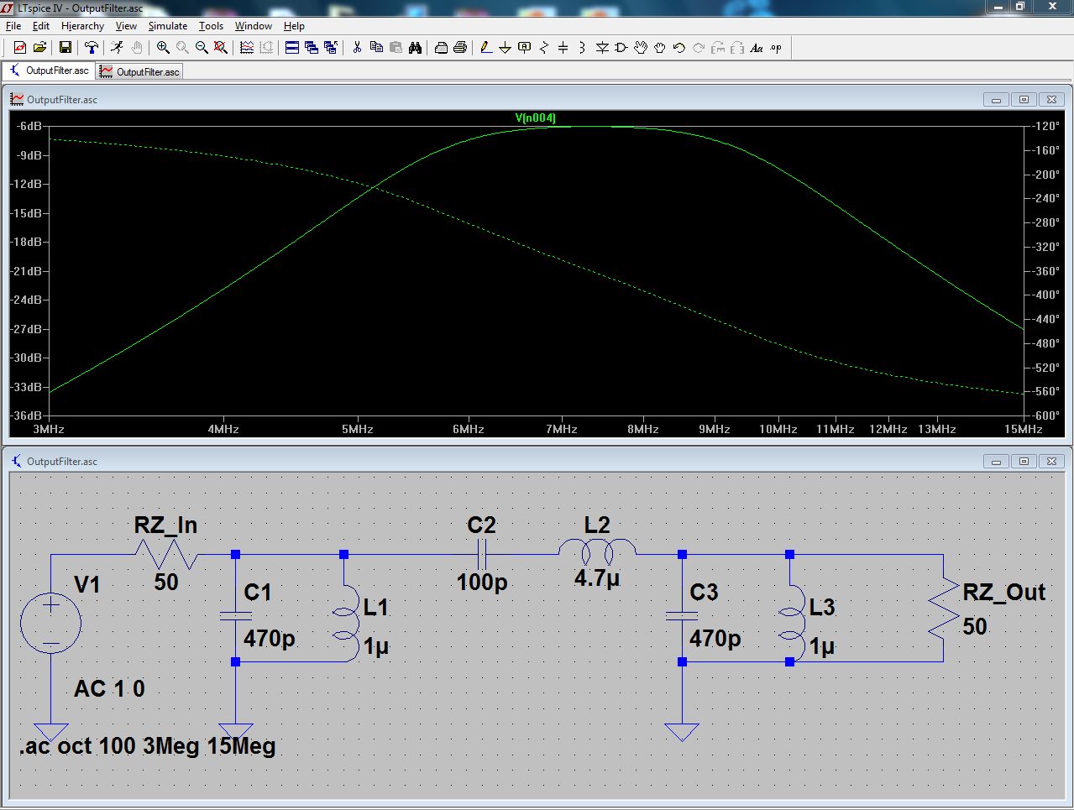Place a ground symbol
The height and width of the screenshot is (810, 1074).
coord(505,48)
